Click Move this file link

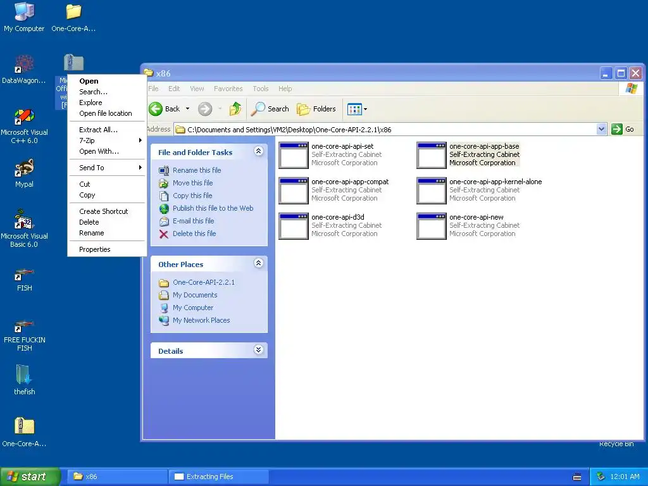[192, 183]
